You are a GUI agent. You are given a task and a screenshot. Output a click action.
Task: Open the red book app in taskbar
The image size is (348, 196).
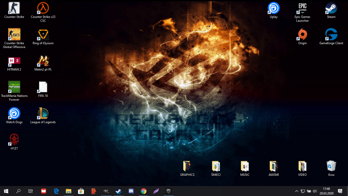43,191
